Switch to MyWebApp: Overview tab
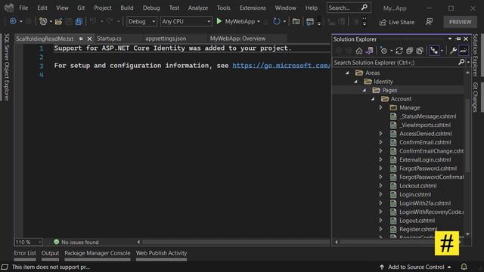Viewport: 484px width, 272px height. click(237, 39)
